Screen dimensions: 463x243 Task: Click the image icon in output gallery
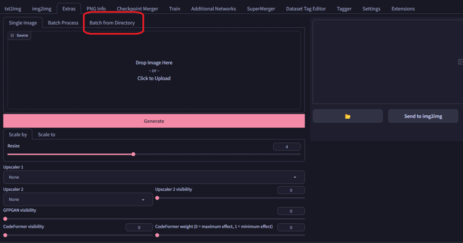(460, 62)
